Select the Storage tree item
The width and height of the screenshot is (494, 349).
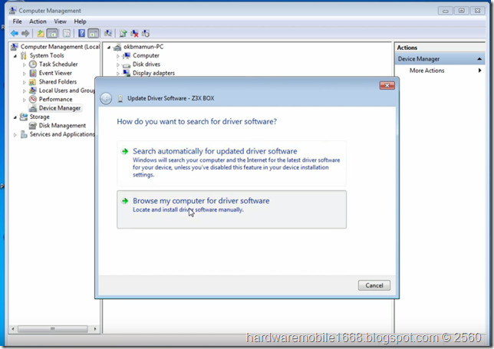click(x=39, y=117)
